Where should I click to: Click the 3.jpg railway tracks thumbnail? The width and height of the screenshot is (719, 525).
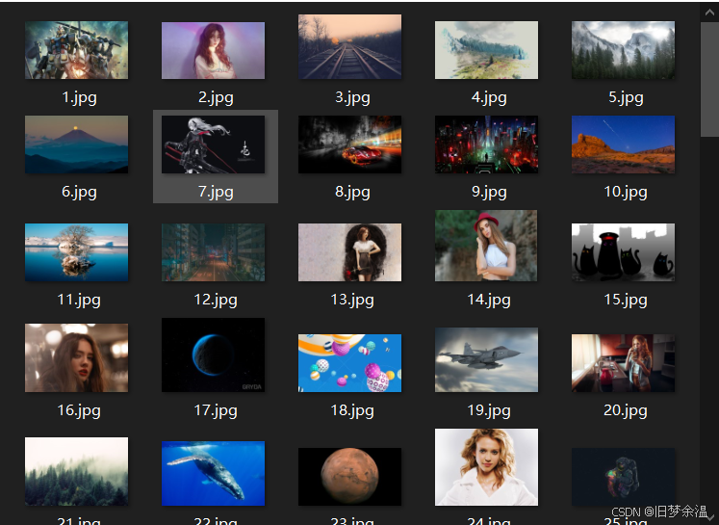[x=349, y=47]
